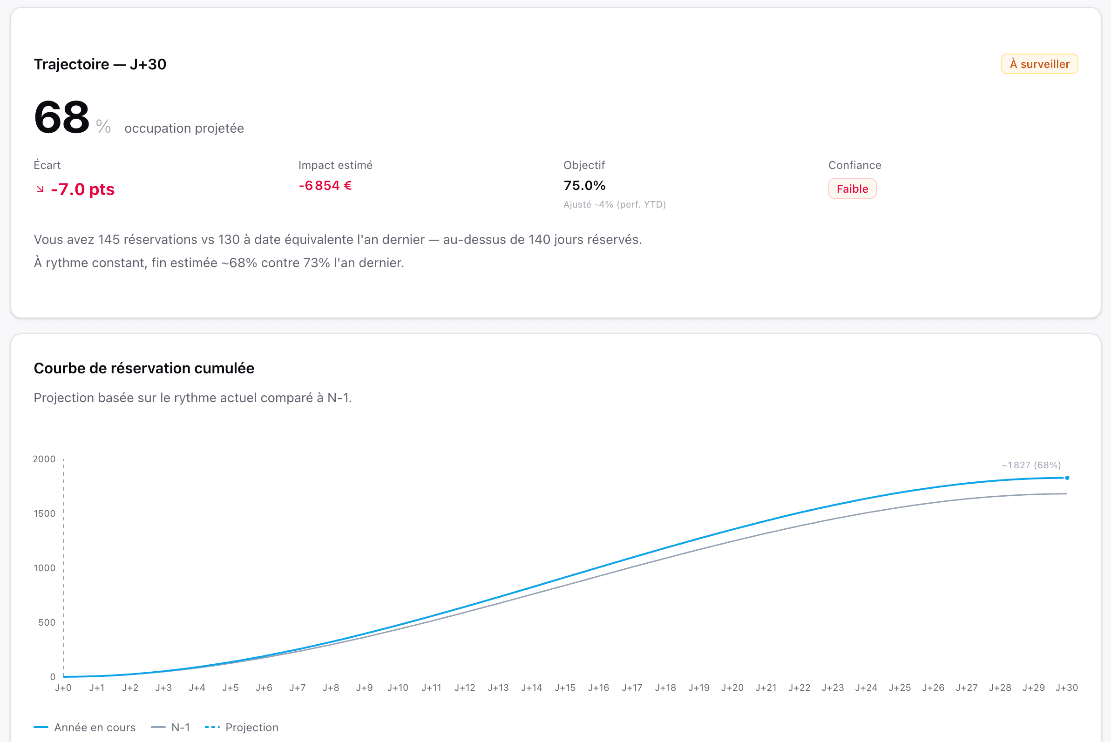This screenshot has height=742, width=1111.
Task: Click the 2000 label on the y-axis
Action: (44, 459)
